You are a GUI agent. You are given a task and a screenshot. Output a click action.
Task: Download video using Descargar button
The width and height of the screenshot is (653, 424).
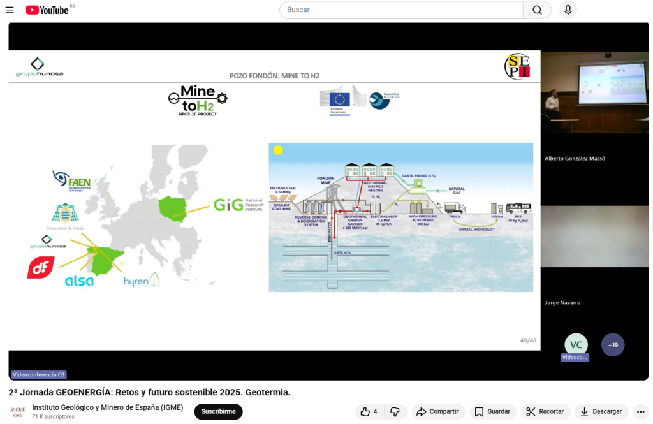coord(601,412)
